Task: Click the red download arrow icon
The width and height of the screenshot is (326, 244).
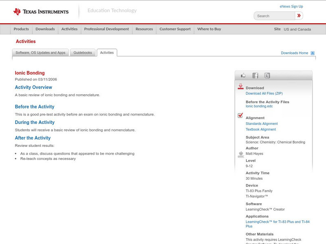Action: click(x=240, y=87)
